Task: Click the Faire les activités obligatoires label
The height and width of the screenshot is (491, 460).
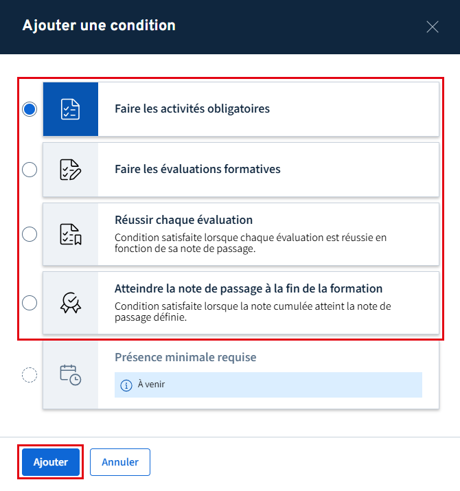Action: tap(192, 109)
